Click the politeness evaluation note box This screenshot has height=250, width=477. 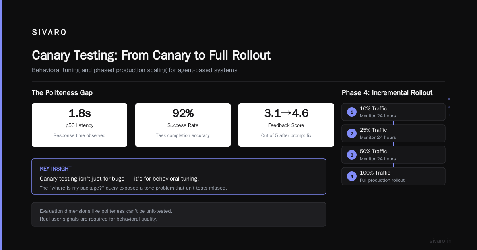pos(179,214)
